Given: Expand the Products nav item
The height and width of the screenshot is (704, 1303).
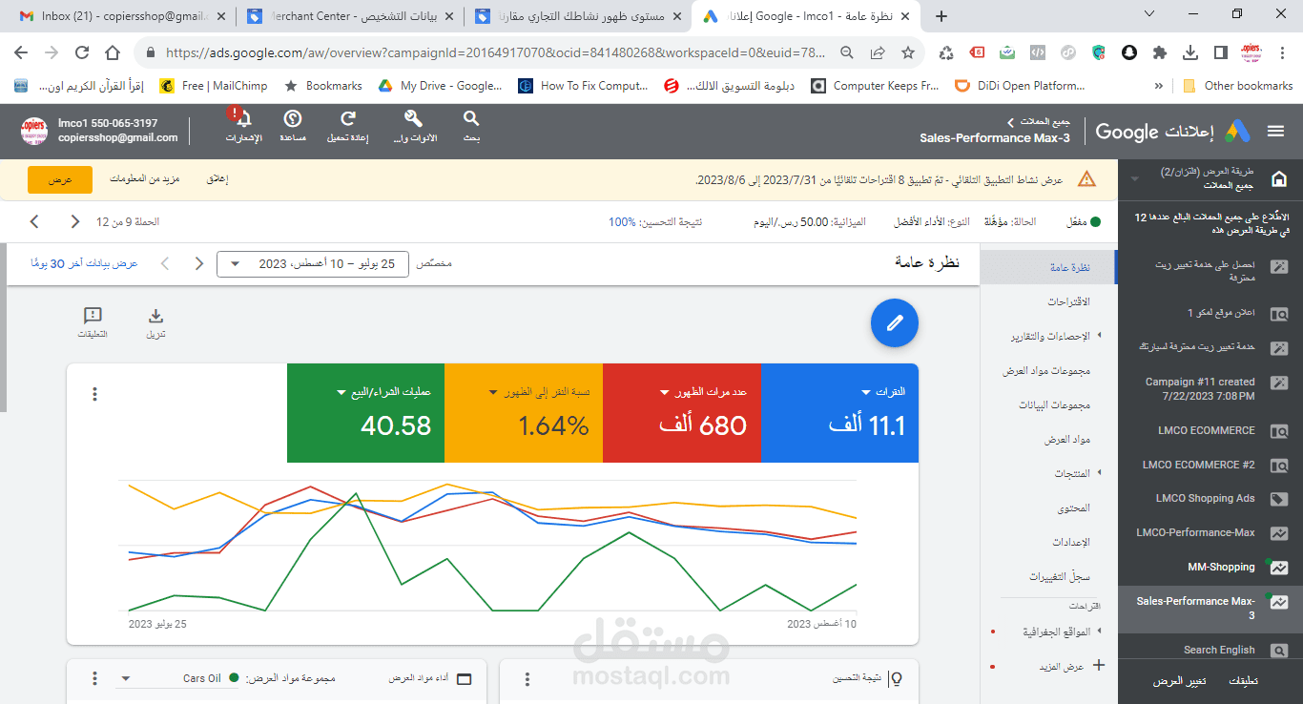Looking at the screenshot, I should tap(1072, 473).
